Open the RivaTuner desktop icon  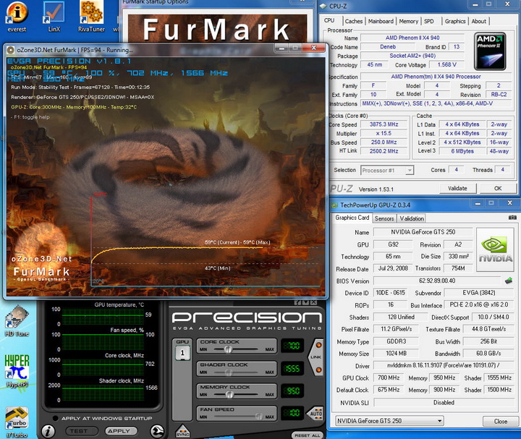91,17
